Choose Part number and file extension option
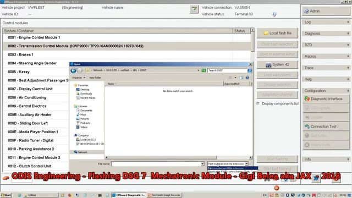The image size is (352, 198). [x=233, y=168]
